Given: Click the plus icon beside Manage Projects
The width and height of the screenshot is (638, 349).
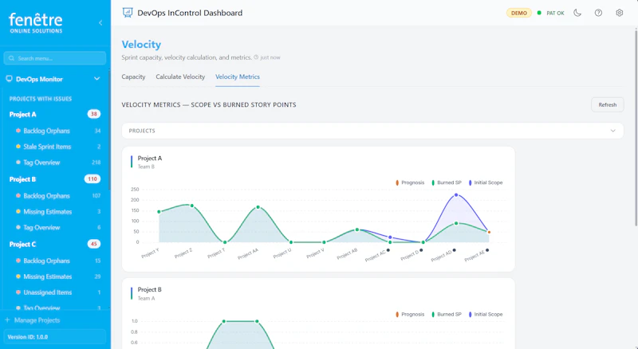Looking at the screenshot, I should click(x=7, y=320).
